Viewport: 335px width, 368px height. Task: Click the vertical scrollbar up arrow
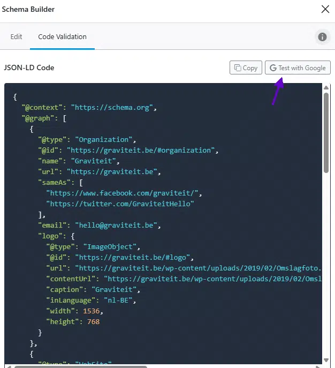pyautogui.click(x=326, y=87)
